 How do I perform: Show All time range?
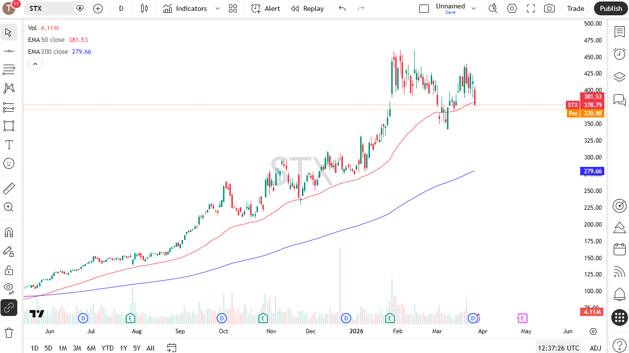point(150,348)
